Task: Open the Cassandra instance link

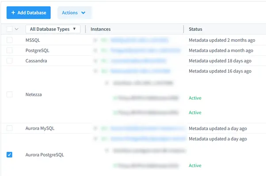Action: click(138, 61)
